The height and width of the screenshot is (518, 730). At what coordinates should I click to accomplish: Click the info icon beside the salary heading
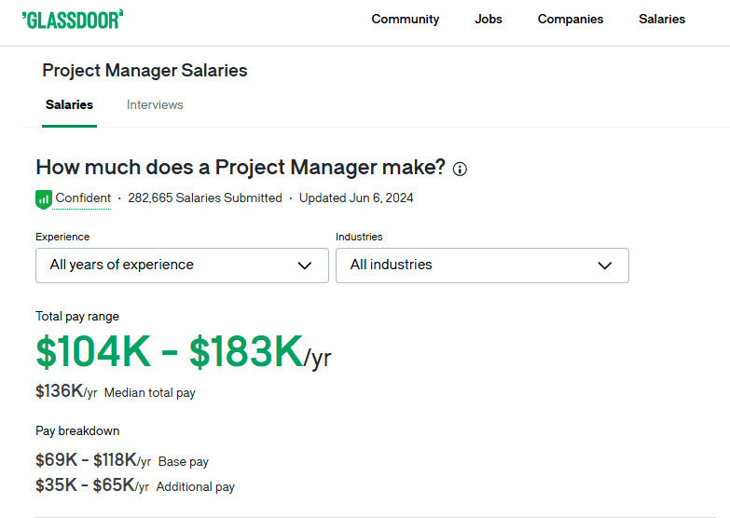tap(460, 169)
